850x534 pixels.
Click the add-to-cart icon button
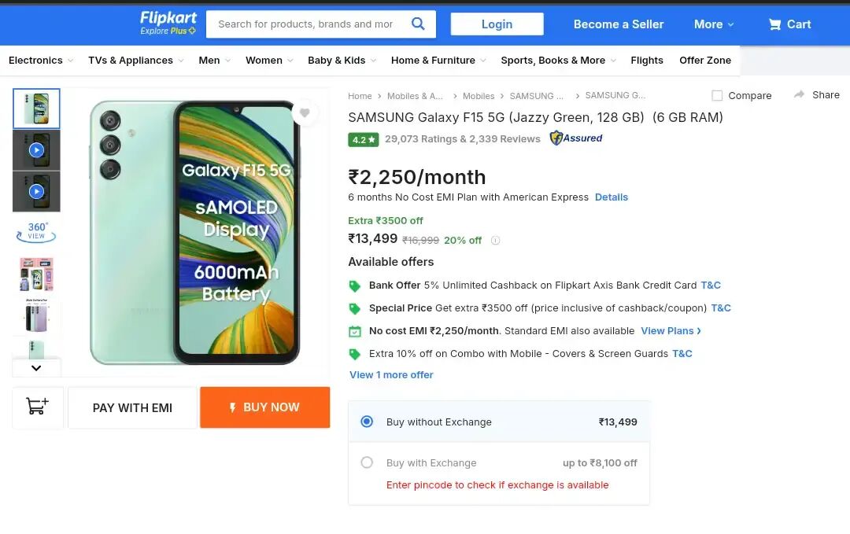(37, 407)
